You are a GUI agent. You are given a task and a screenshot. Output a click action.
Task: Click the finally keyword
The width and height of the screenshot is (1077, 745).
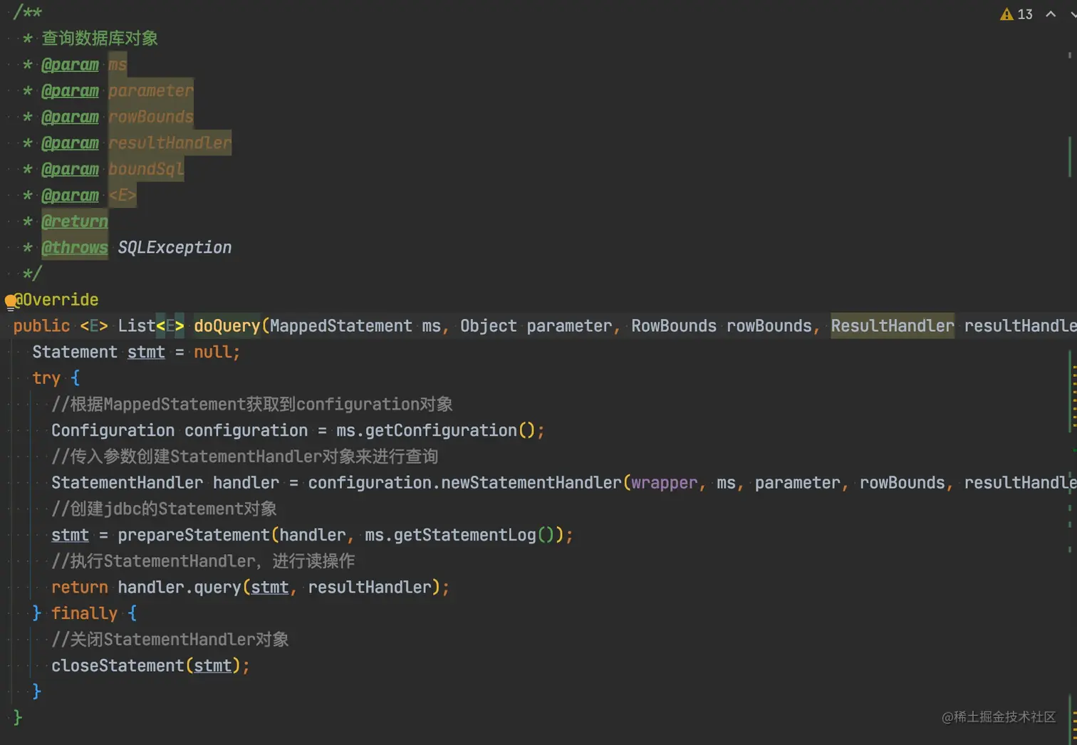(84, 613)
